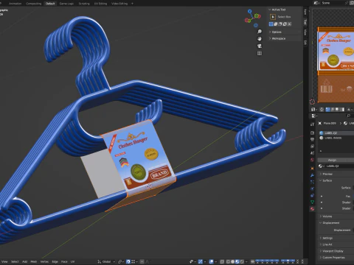354x265 pixels.
Task: Choose Intersect selection mode icon
Action: click(x=290, y=24)
